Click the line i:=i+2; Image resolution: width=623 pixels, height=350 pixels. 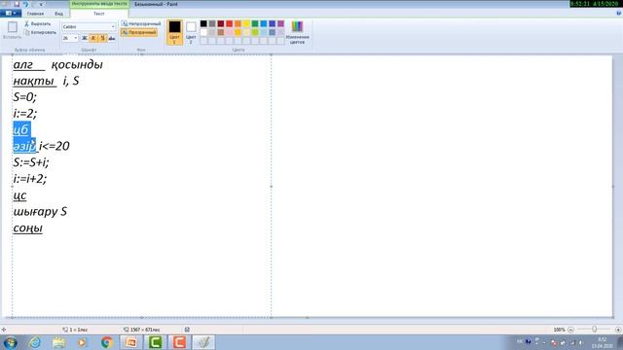(x=30, y=179)
